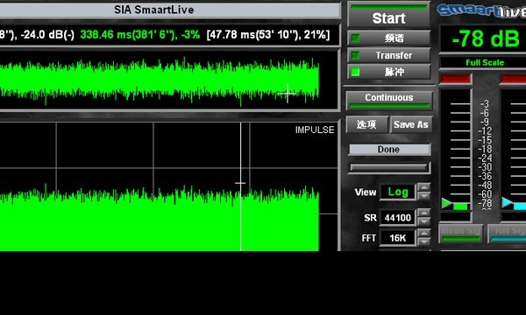This screenshot has height=315, width=526.
Task: Increase SR sample rate with up arrow
Action: click(x=424, y=213)
